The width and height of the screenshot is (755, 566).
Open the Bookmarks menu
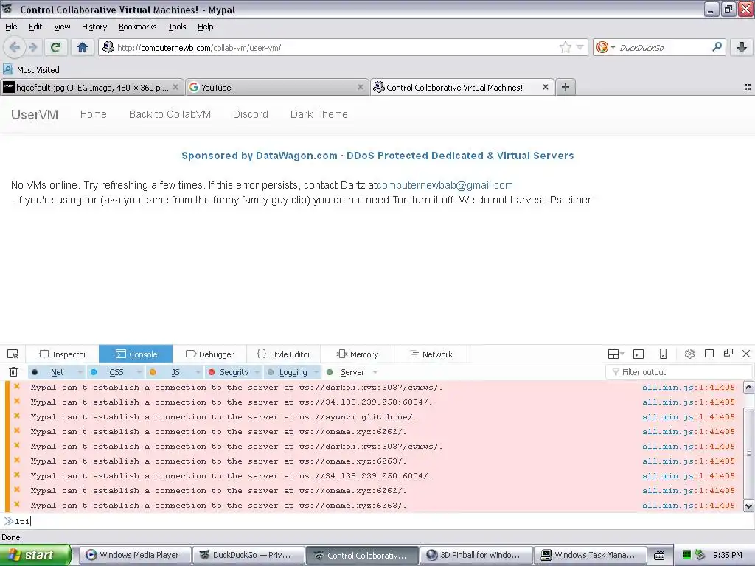[x=137, y=27]
